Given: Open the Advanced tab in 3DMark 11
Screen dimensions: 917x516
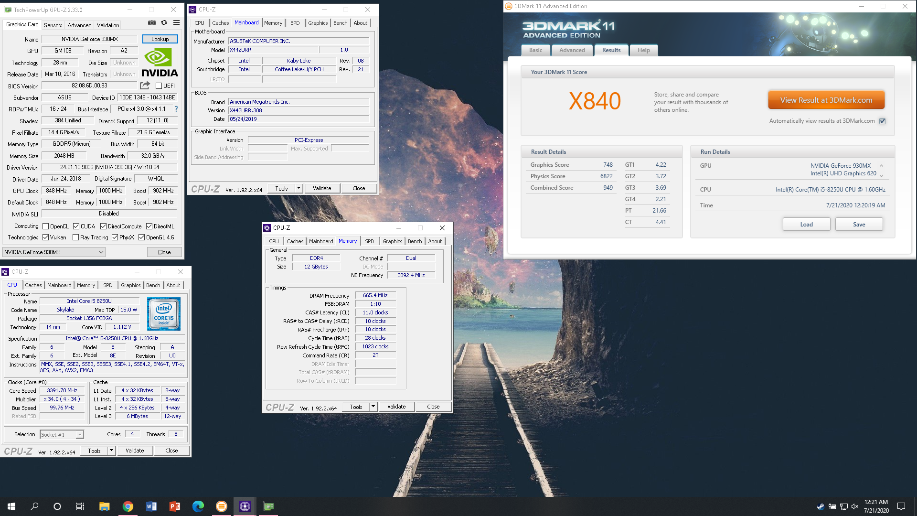Looking at the screenshot, I should (x=572, y=50).
